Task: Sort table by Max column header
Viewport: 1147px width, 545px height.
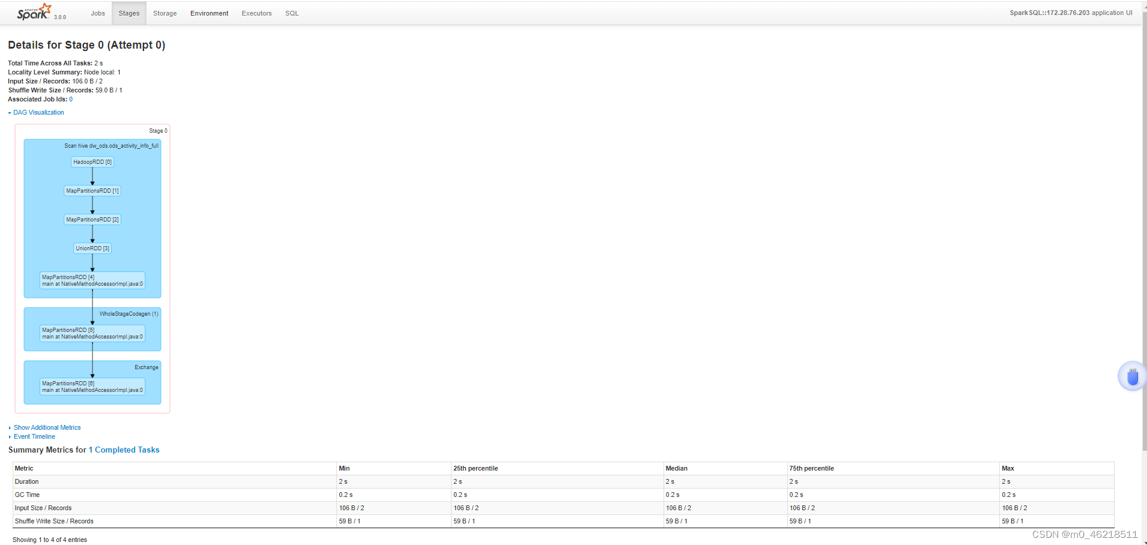Action: (1057, 468)
